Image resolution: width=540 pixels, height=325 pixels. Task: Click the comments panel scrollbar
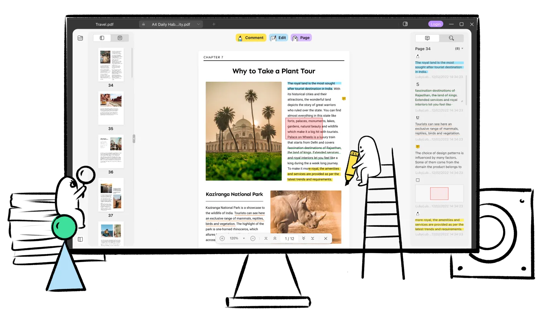pyautogui.click(x=466, y=90)
